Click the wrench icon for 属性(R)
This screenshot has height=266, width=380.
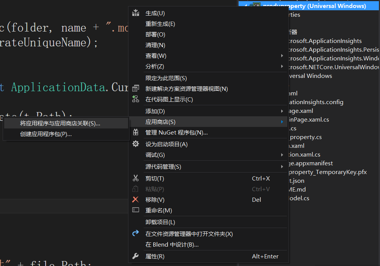(x=136, y=256)
